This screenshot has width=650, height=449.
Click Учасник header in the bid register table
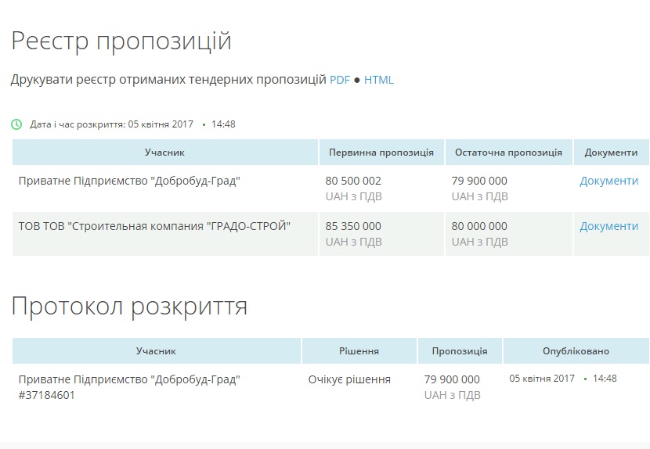click(164, 153)
